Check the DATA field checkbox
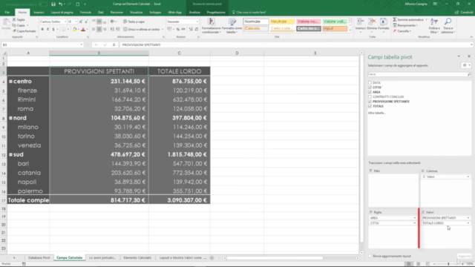Viewport: 475px width, 267px height. click(x=370, y=82)
